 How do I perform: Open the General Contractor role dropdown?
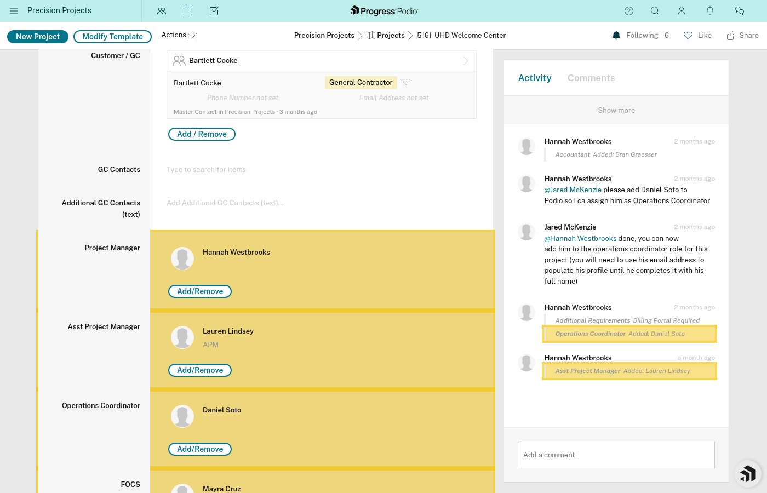[405, 82]
